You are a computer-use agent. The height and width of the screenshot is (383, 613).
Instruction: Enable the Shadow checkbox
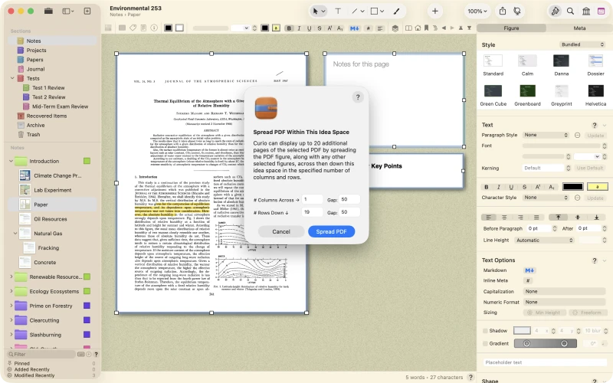tap(485, 331)
